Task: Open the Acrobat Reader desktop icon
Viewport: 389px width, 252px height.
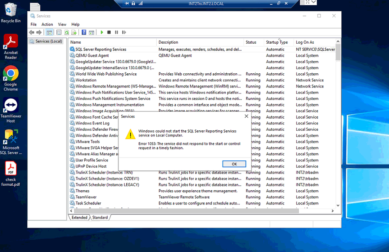Action: 11,47
